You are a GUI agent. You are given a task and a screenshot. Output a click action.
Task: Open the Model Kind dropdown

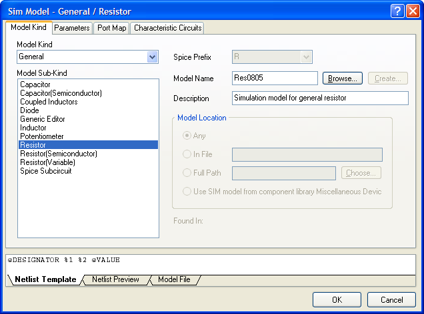pyautogui.click(x=153, y=57)
